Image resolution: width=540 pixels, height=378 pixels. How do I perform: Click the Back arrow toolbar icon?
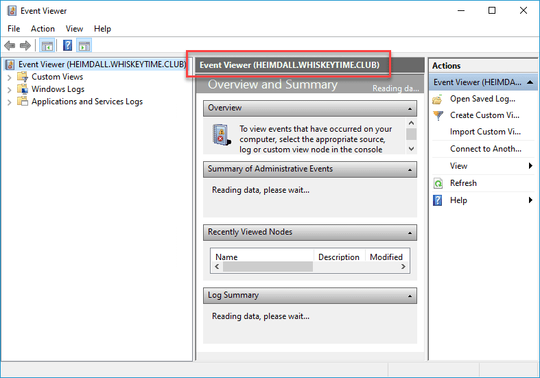tap(10, 45)
